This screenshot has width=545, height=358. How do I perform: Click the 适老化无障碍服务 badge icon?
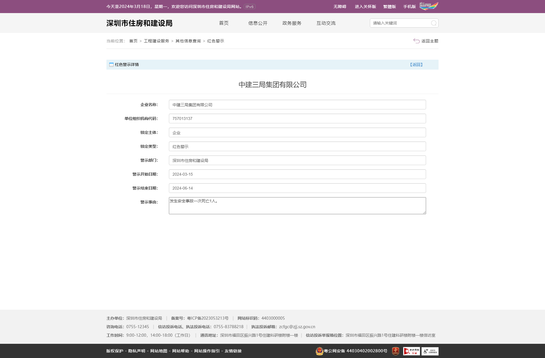coord(430,351)
